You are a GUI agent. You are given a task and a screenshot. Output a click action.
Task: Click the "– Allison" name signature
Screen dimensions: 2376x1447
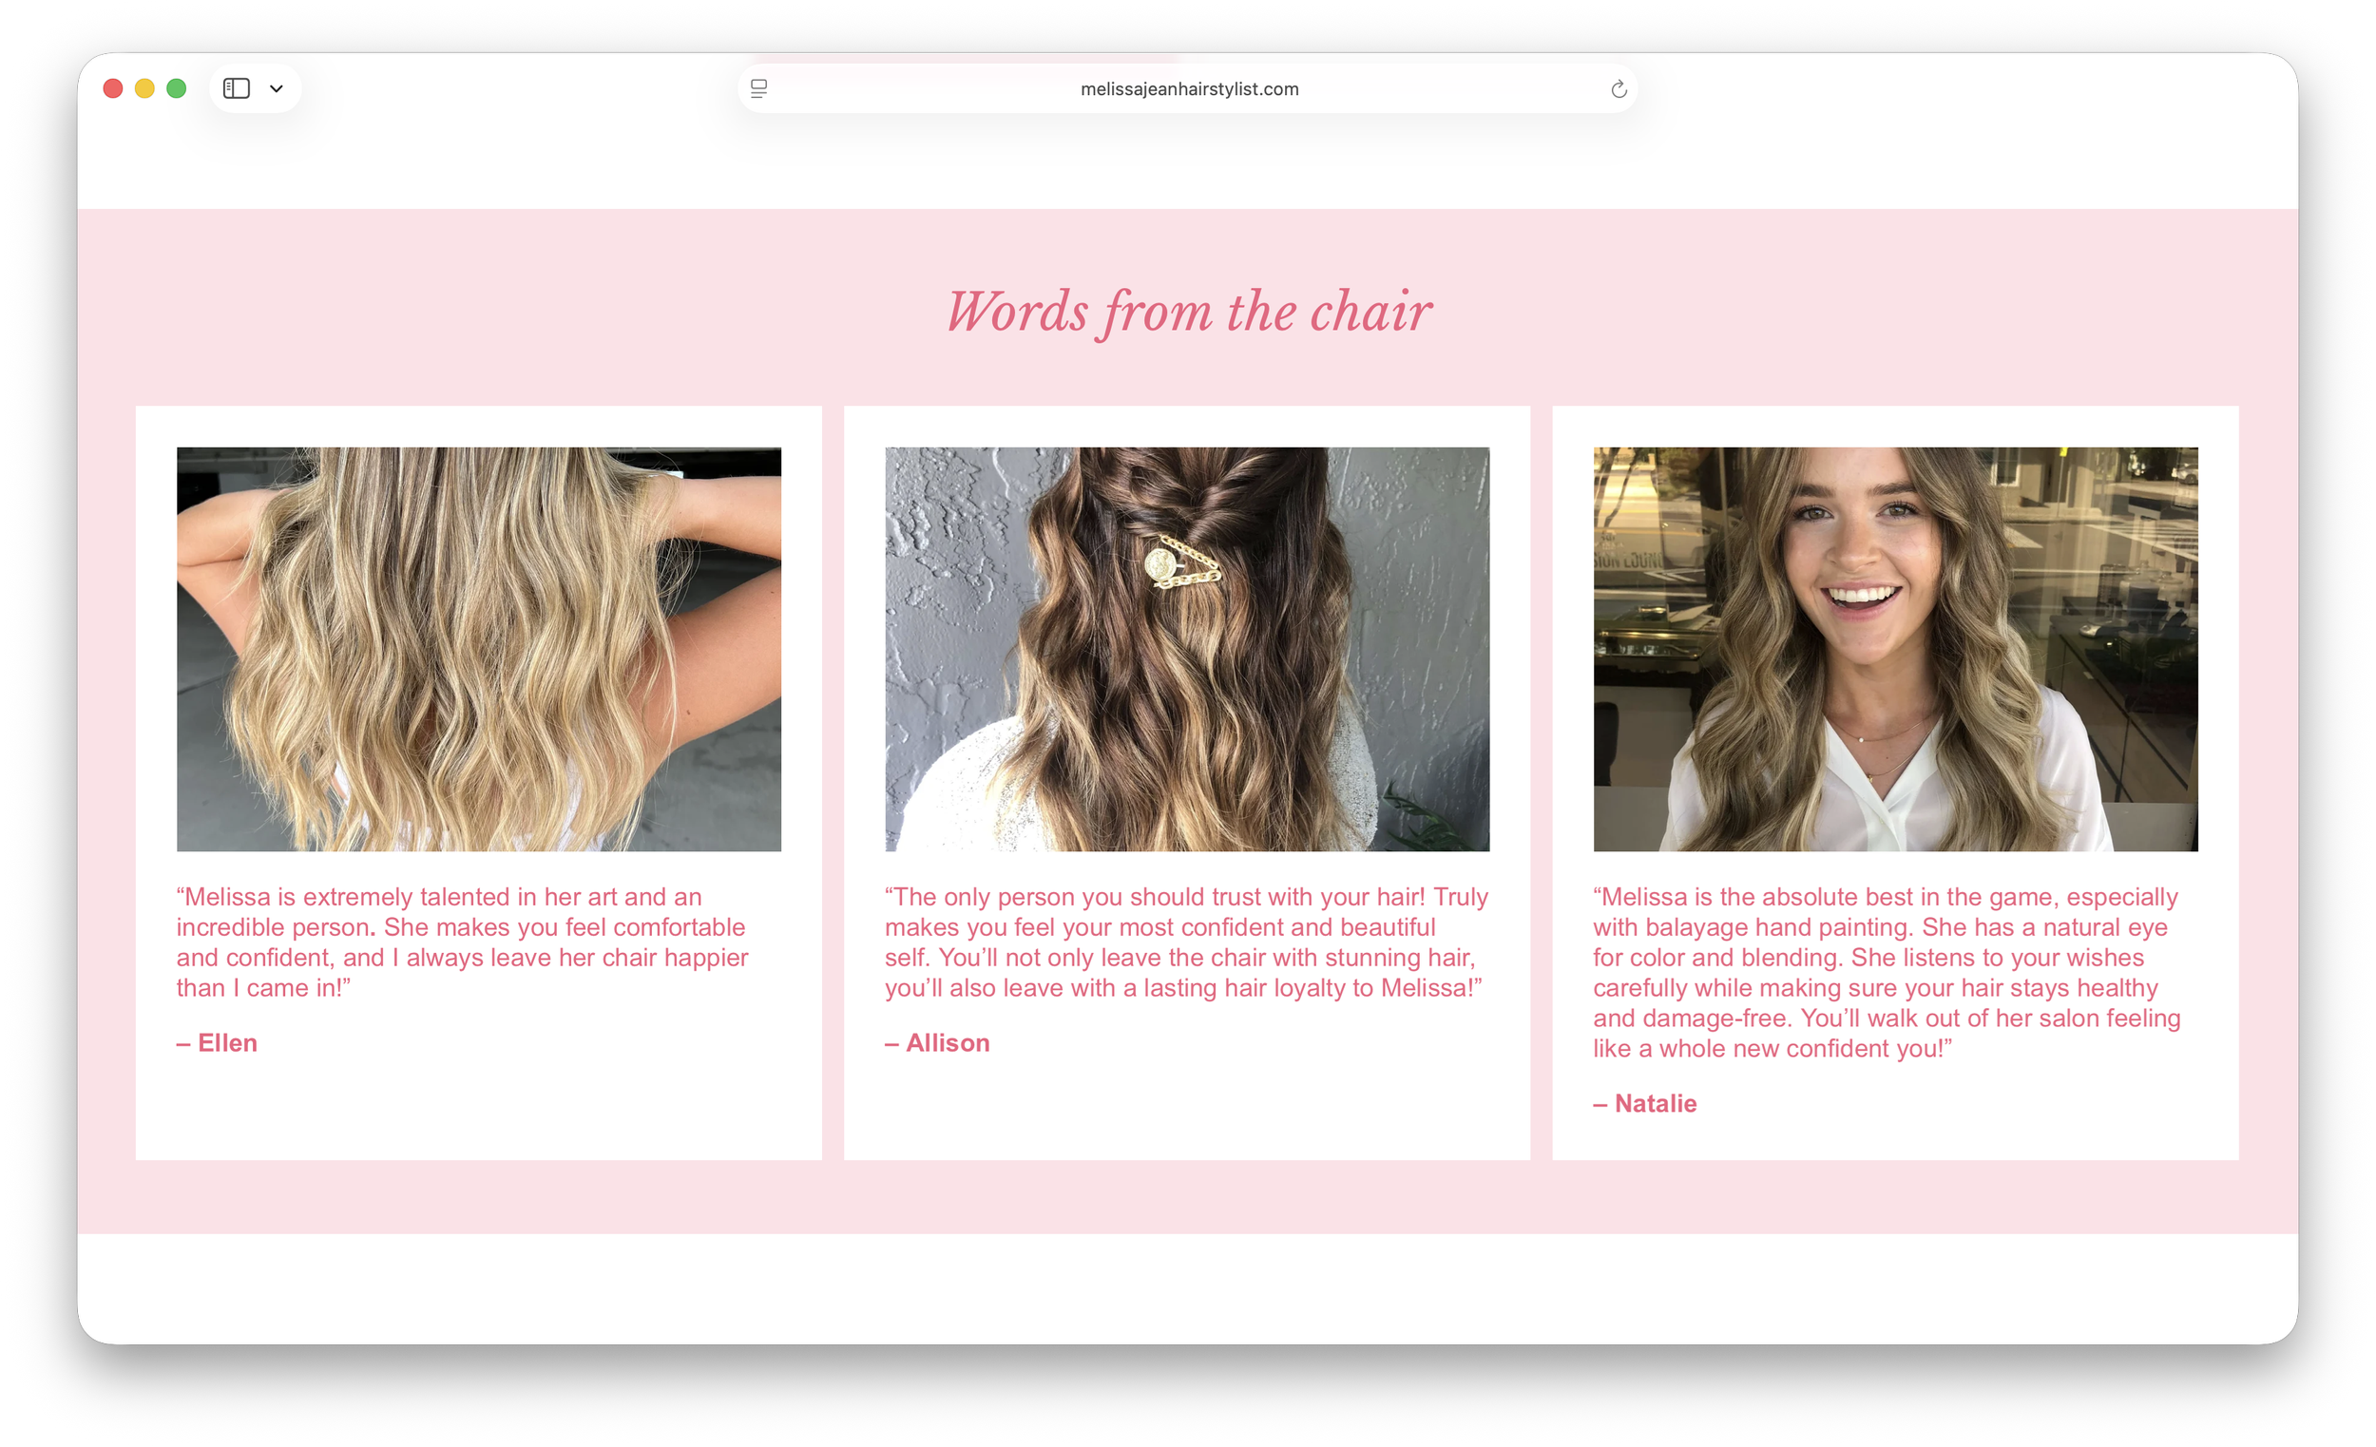click(937, 1043)
